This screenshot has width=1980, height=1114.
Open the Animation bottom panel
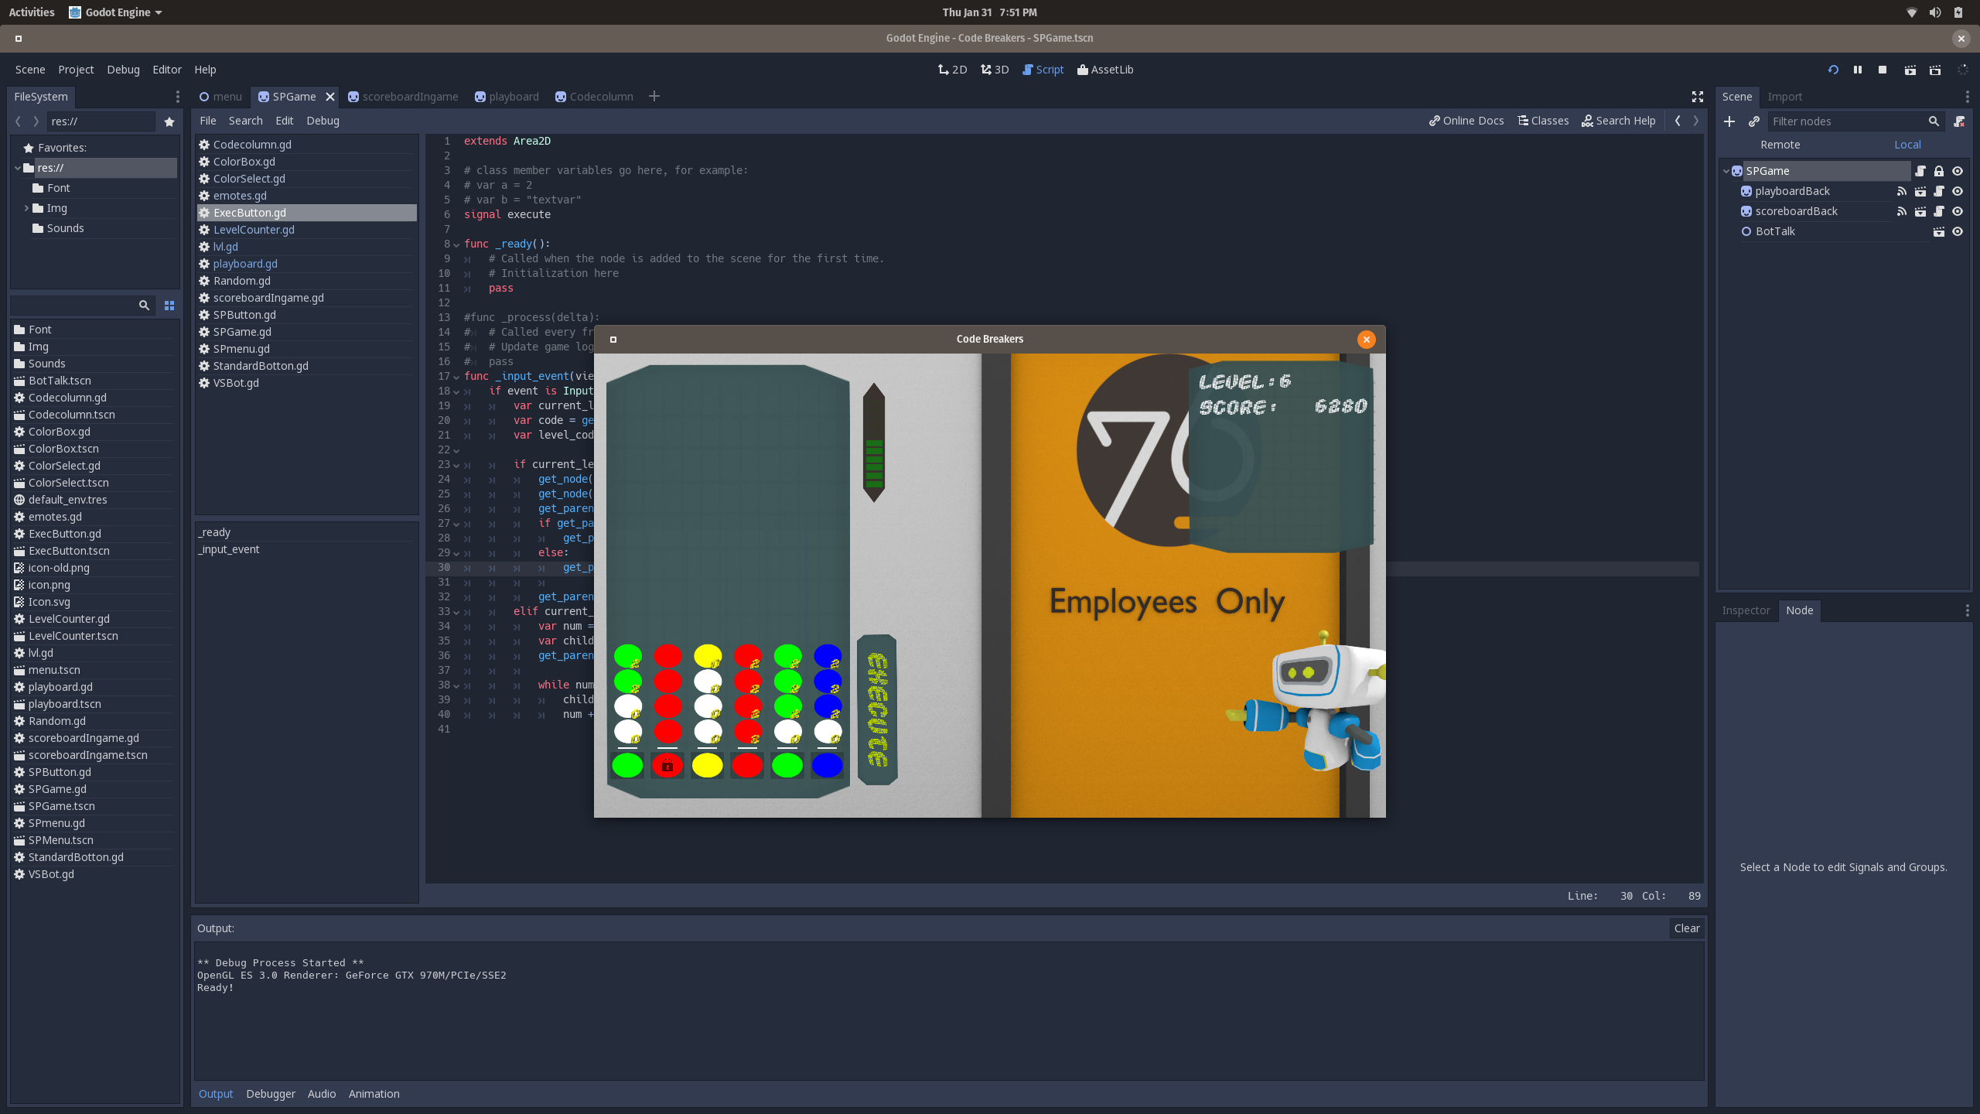pos(374,1094)
